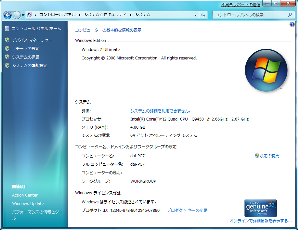Click プロダクト キーの変更 link
This screenshot has height=230, width=298.
click(187, 210)
